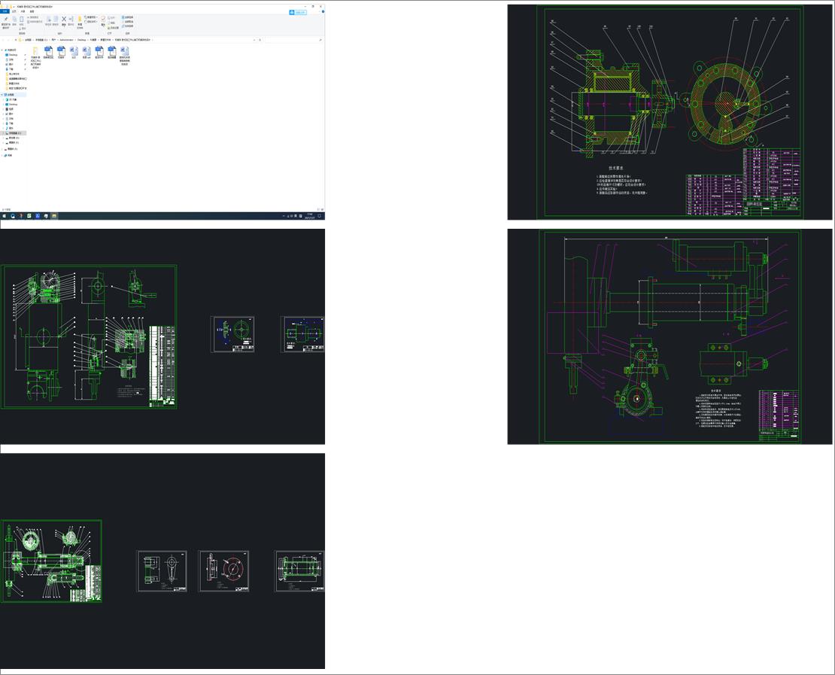Screen dimensions: 835x675
Task: Collapse the Quick access tree chevron
Action: pyautogui.click(x=2, y=50)
